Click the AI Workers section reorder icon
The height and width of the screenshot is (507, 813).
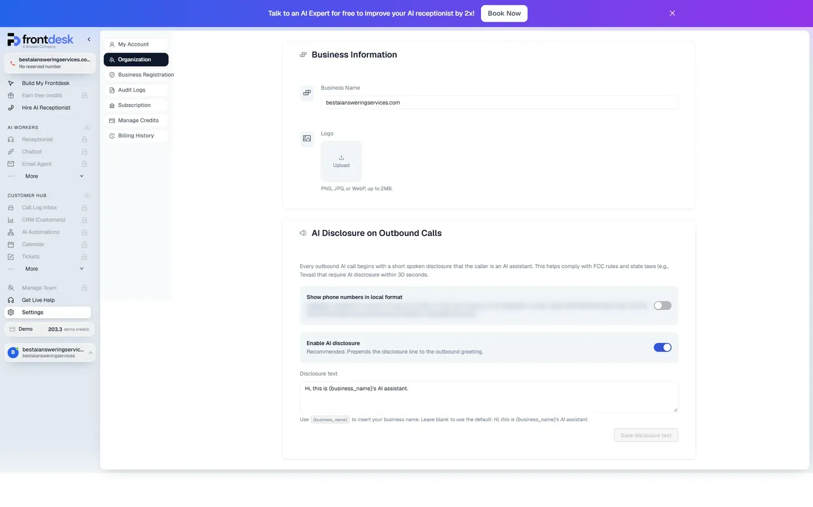coord(87,127)
